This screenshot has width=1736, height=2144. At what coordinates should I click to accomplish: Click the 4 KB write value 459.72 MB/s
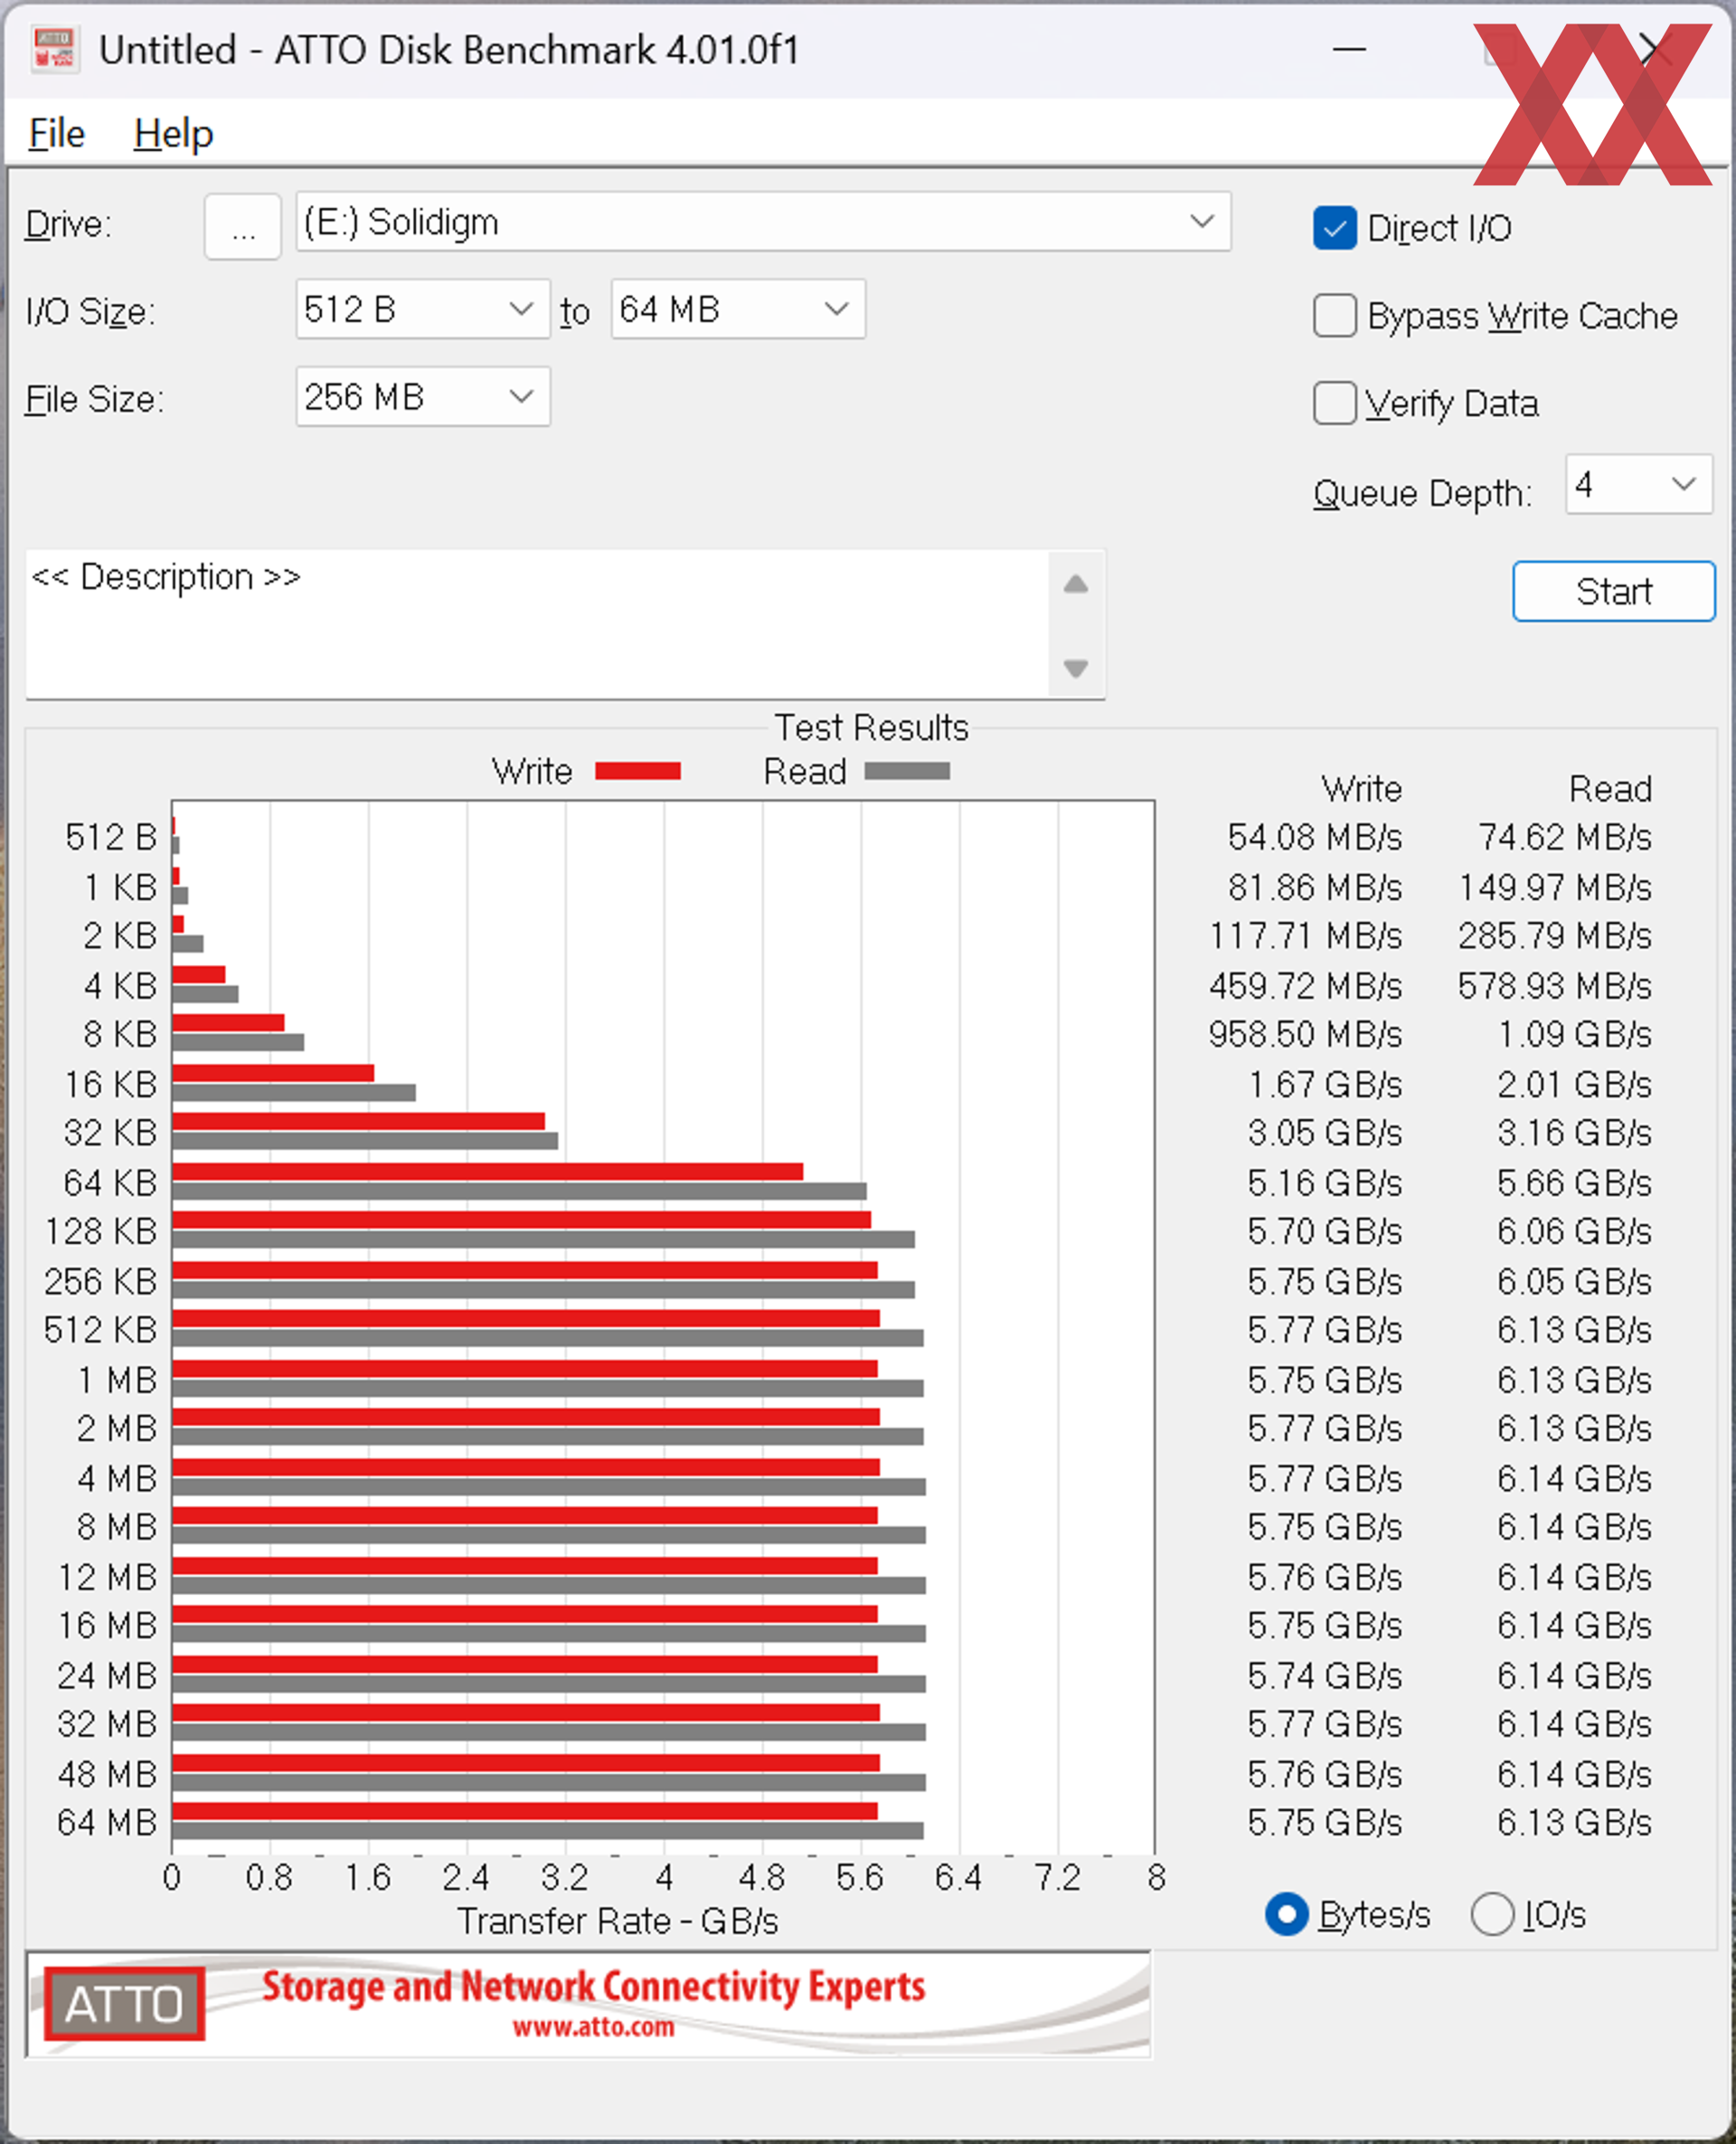pyautogui.click(x=1305, y=986)
